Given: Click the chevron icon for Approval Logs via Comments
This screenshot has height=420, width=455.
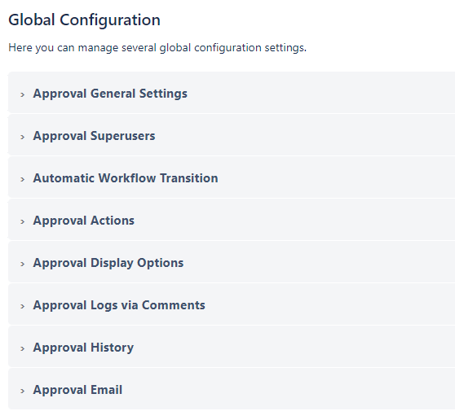Looking at the screenshot, I should click(22, 306).
